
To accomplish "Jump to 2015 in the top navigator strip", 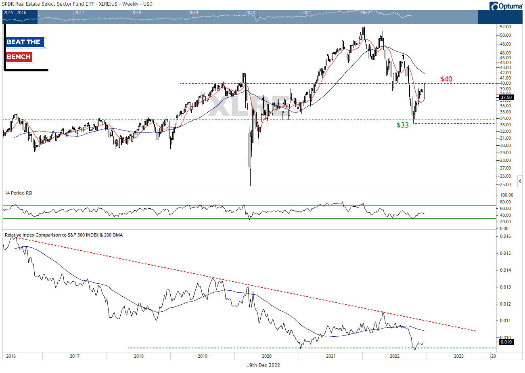I will click(x=8, y=13).
